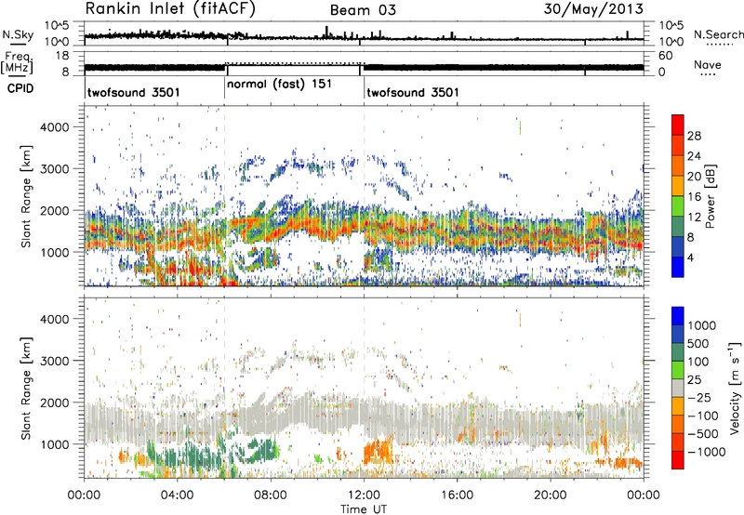Click the 'Nave' legend label
744x515 pixels.
point(707,64)
